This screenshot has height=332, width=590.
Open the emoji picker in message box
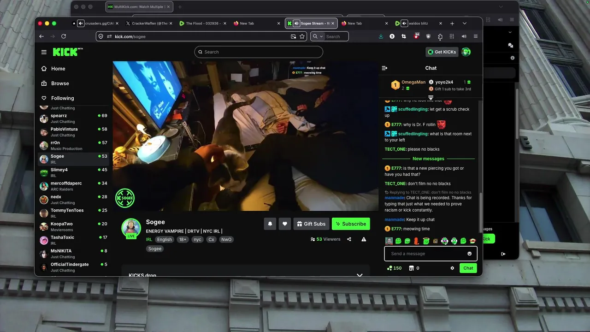click(x=470, y=254)
